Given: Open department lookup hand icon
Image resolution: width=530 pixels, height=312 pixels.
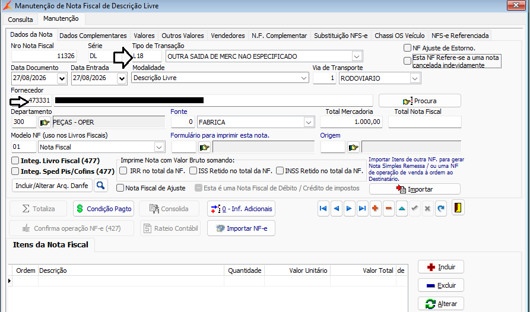Looking at the screenshot, I should pyautogui.click(x=45, y=122).
